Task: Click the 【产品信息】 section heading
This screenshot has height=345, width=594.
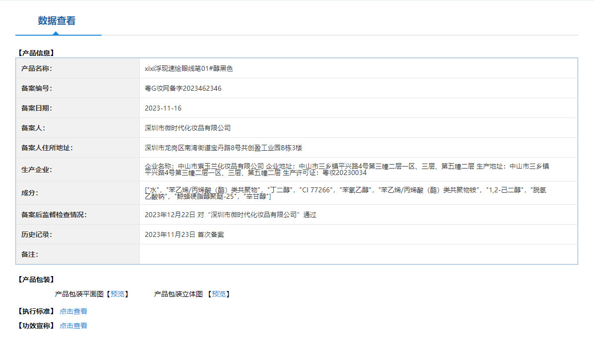Action: pyautogui.click(x=36, y=53)
